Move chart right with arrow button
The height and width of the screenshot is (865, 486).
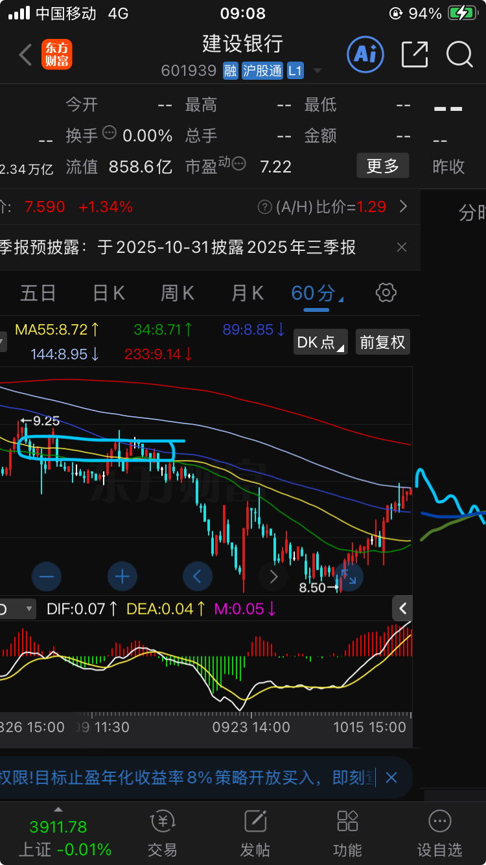[x=273, y=576]
